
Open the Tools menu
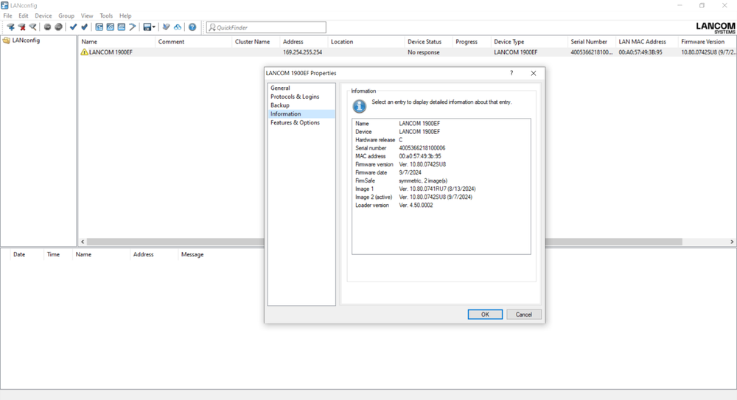click(106, 15)
